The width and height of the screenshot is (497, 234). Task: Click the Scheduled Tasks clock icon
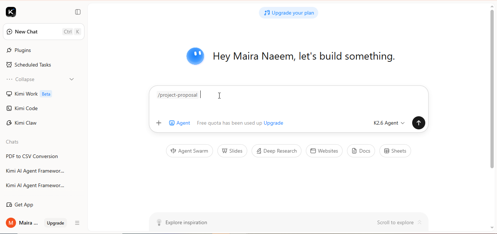[x=9, y=65]
